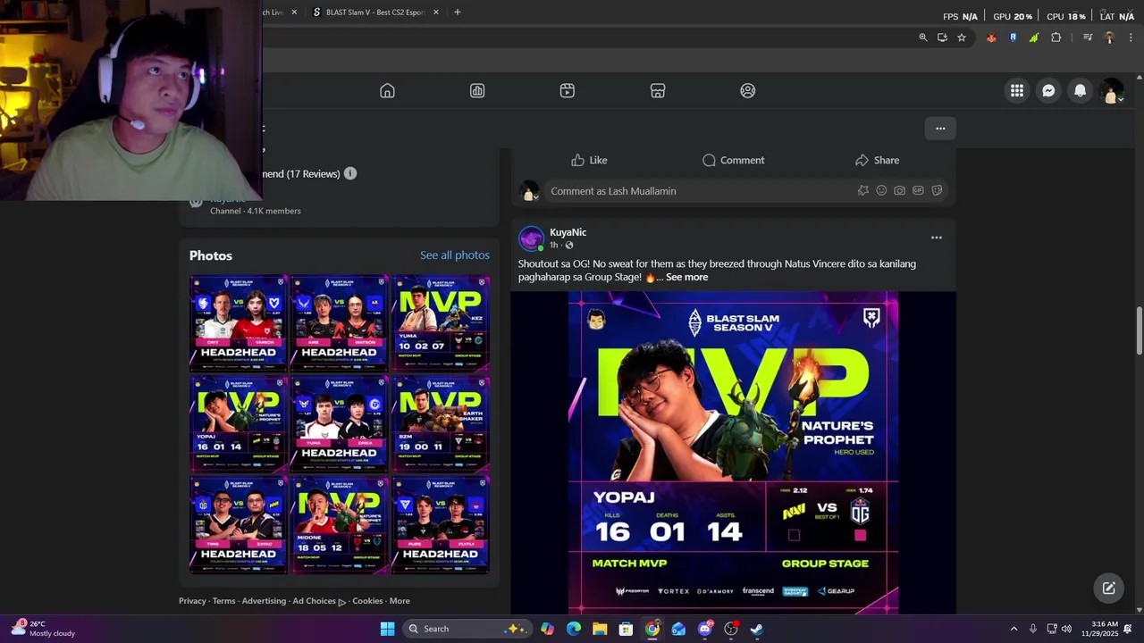Insert an avatar sticker in the comment
The image size is (1144, 643).
862,190
